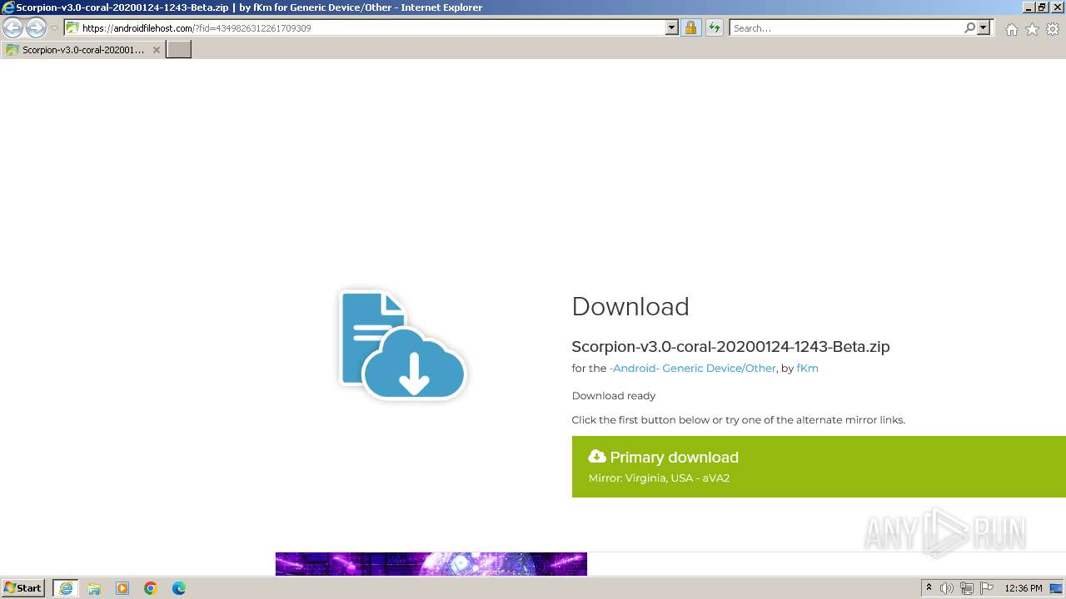
Task: Open Google Chrome from the taskbar
Action: click(x=151, y=588)
